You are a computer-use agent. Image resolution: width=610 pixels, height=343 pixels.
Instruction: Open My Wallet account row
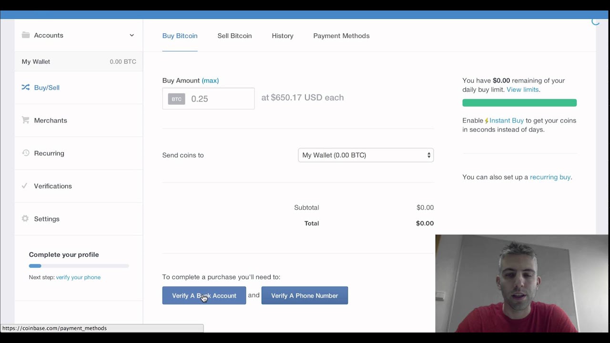click(79, 61)
